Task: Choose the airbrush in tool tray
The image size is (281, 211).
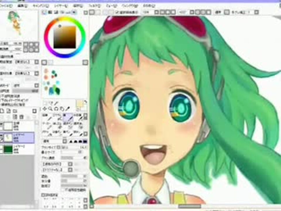Action: click(58, 117)
